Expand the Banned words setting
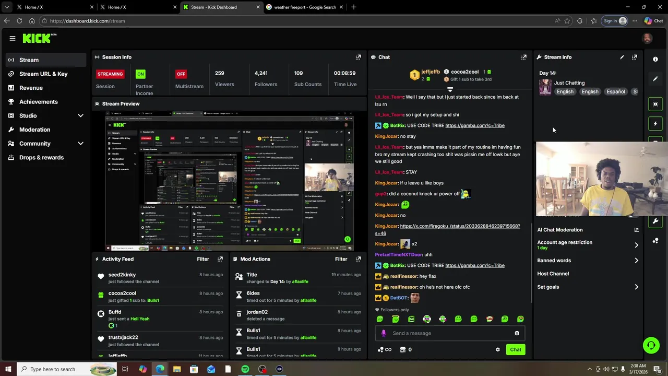This screenshot has height=376, width=668. pos(636,261)
